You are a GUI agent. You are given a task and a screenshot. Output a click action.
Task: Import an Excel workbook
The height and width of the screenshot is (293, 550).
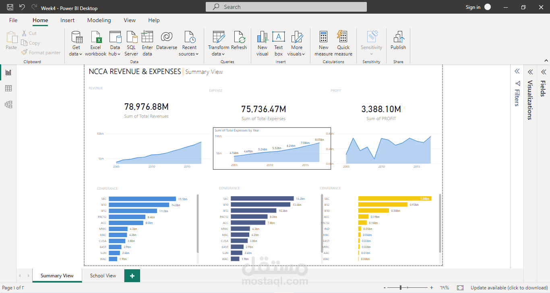point(96,43)
